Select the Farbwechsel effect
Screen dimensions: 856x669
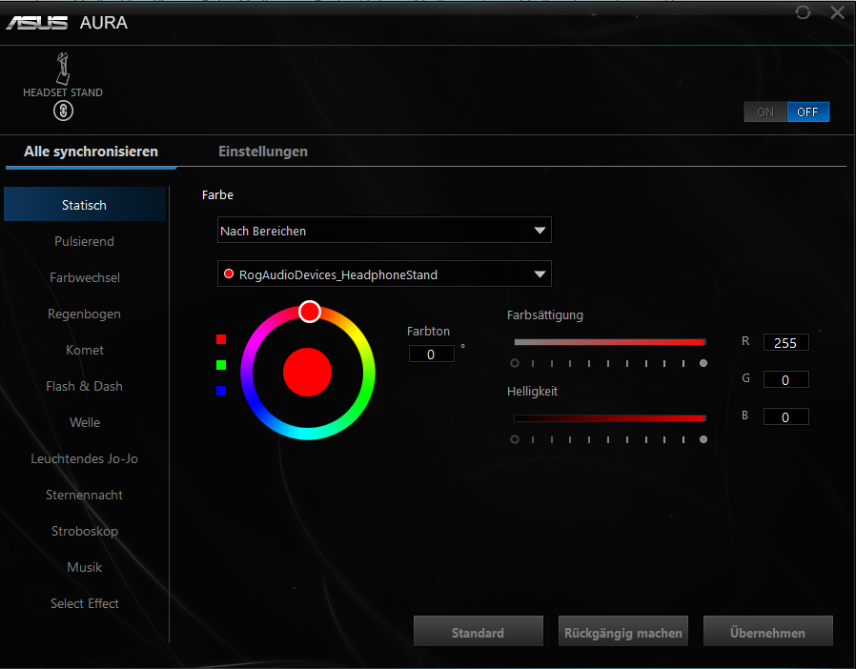[x=85, y=277]
